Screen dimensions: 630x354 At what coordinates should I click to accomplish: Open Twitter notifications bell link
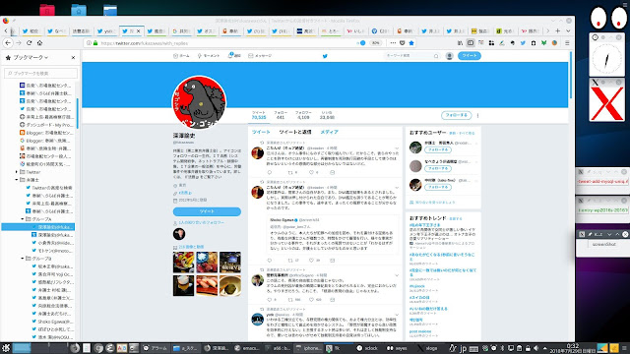click(x=234, y=55)
